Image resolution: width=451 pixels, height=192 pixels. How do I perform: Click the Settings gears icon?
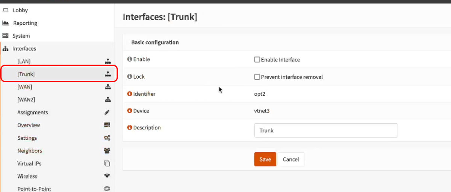[107, 138]
